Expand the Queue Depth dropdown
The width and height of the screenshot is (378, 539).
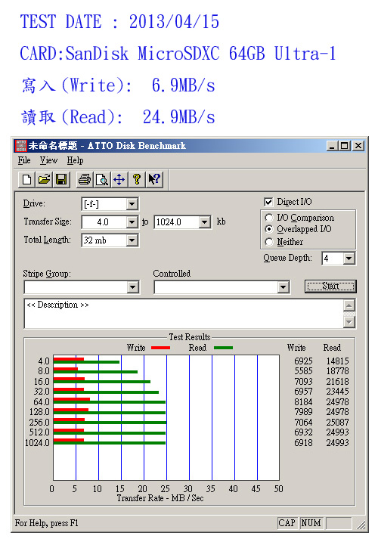(349, 258)
